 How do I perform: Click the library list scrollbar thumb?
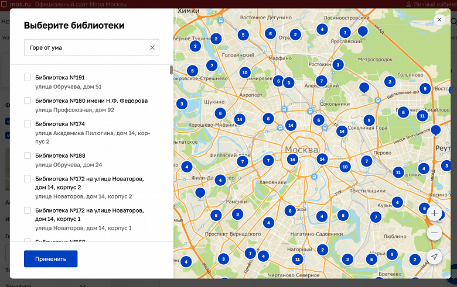pos(171,70)
